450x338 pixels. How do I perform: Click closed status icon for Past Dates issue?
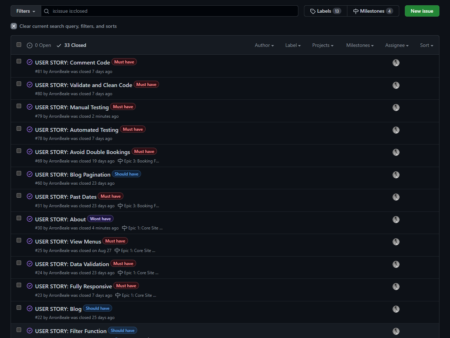point(30,197)
